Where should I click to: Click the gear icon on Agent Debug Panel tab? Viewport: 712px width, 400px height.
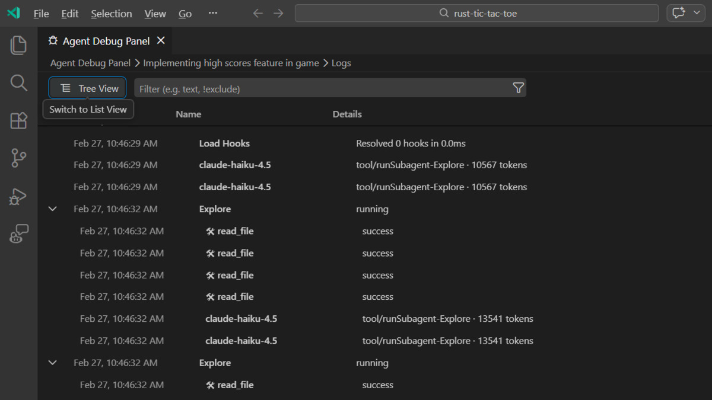pos(54,41)
